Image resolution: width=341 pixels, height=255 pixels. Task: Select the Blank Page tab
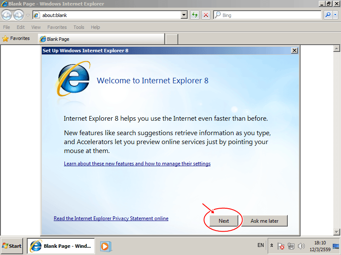pyautogui.click(x=101, y=39)
